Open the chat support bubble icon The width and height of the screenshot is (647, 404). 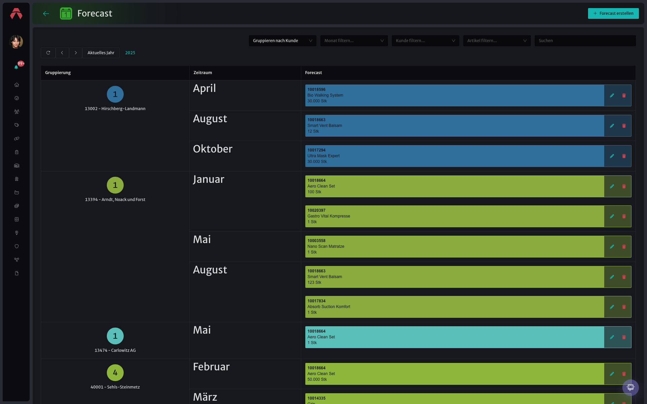coord(630,388)
